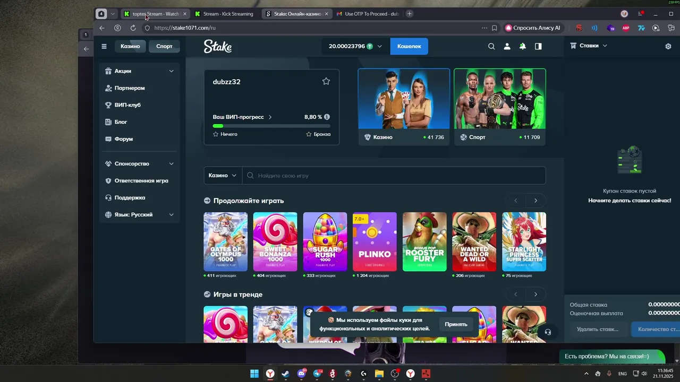Open the Казино search category dropdown
Viewport: 680px width, 382px height.
click(x=223, y=176)
